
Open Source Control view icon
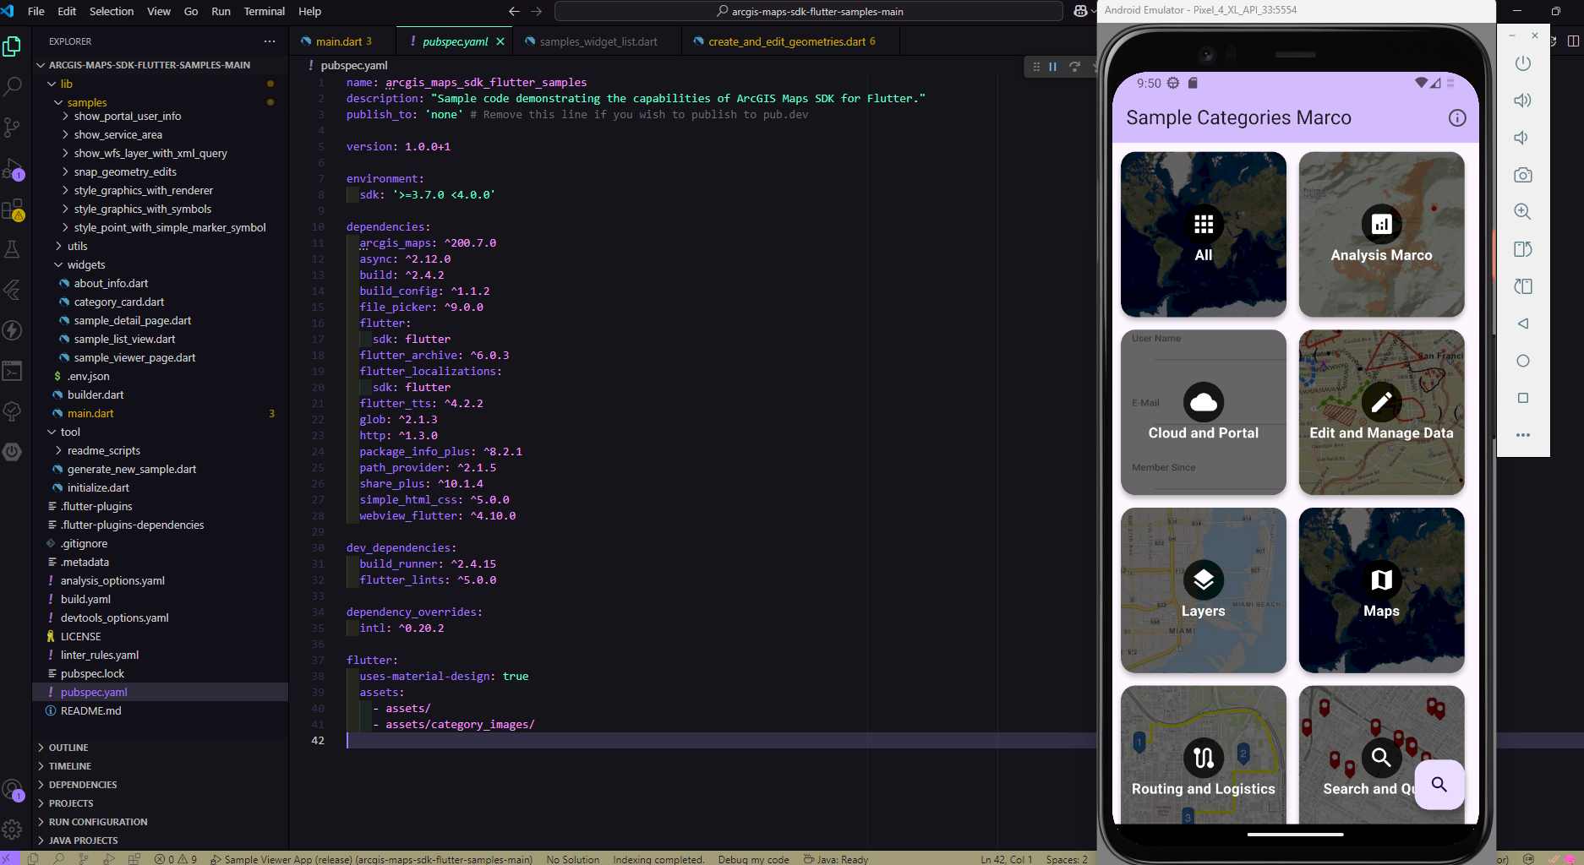13,127
